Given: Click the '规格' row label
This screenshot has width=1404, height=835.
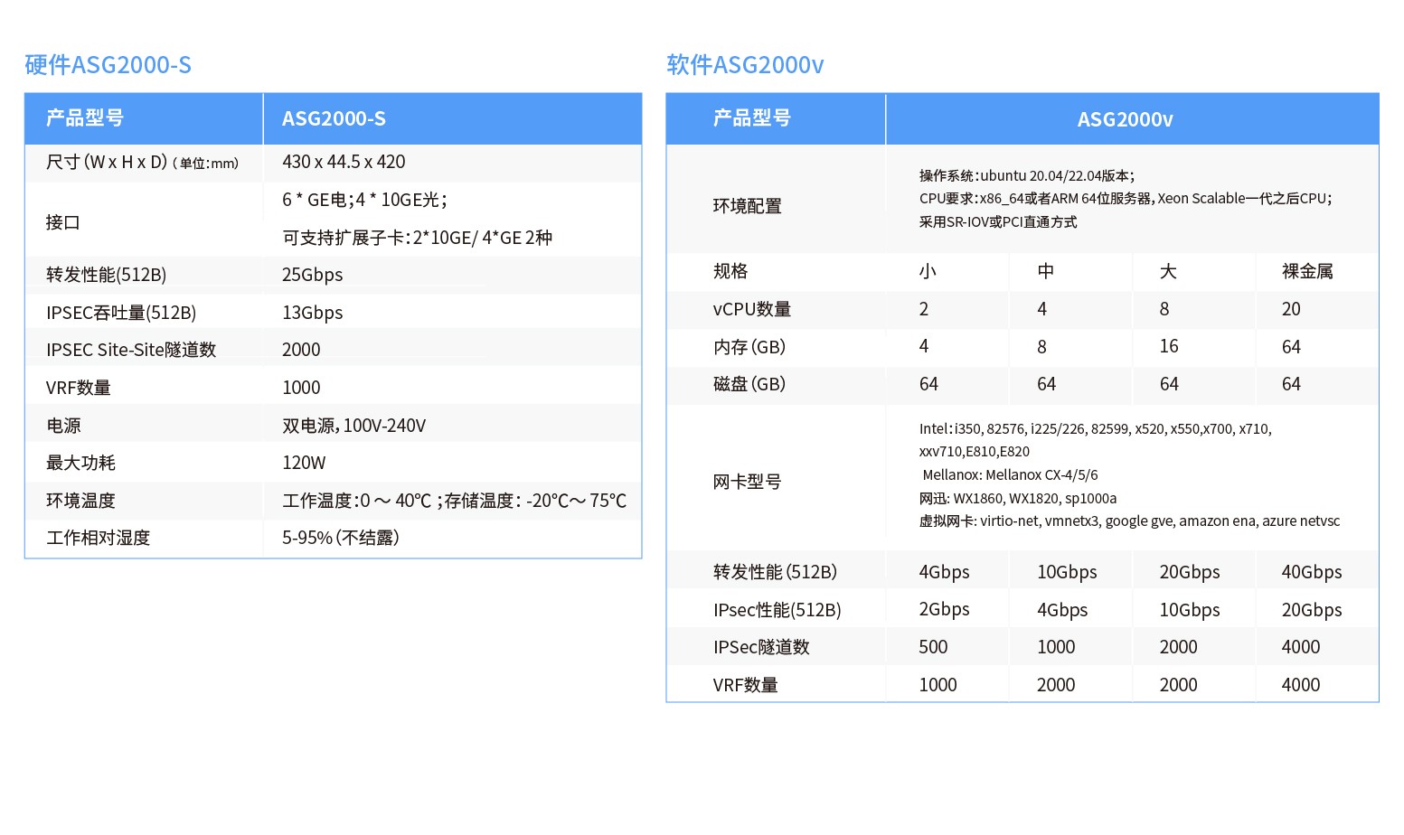Looking at the screenshot, I should pos(730,271).
